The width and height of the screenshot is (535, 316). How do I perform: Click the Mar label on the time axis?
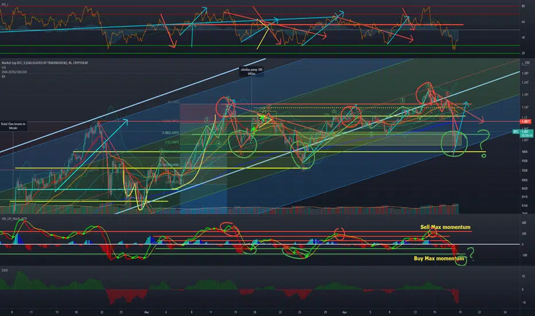(147, 312)
